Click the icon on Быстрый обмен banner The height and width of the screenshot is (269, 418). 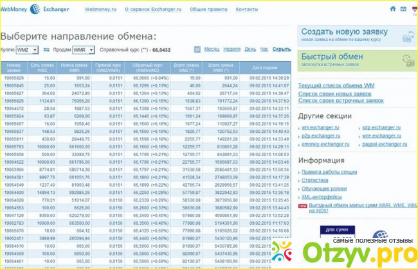(408, 60)
